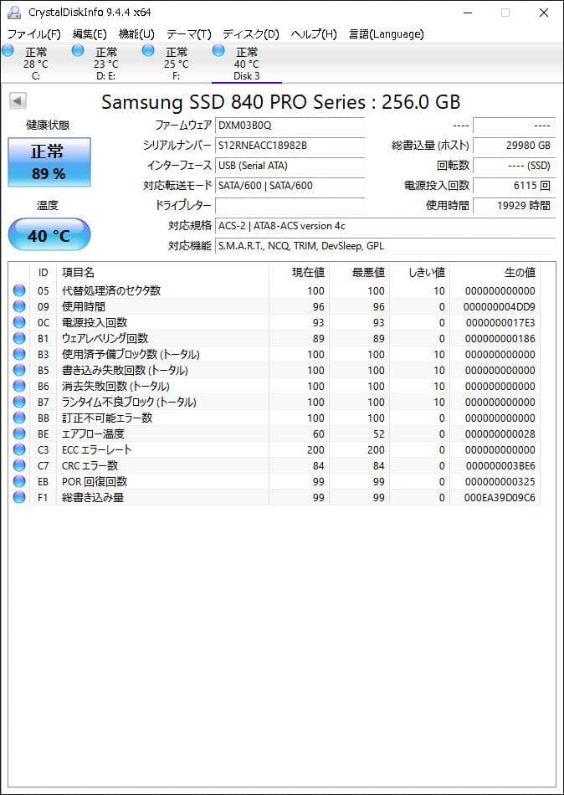Click raw value 000000000325

click(499, 482)
